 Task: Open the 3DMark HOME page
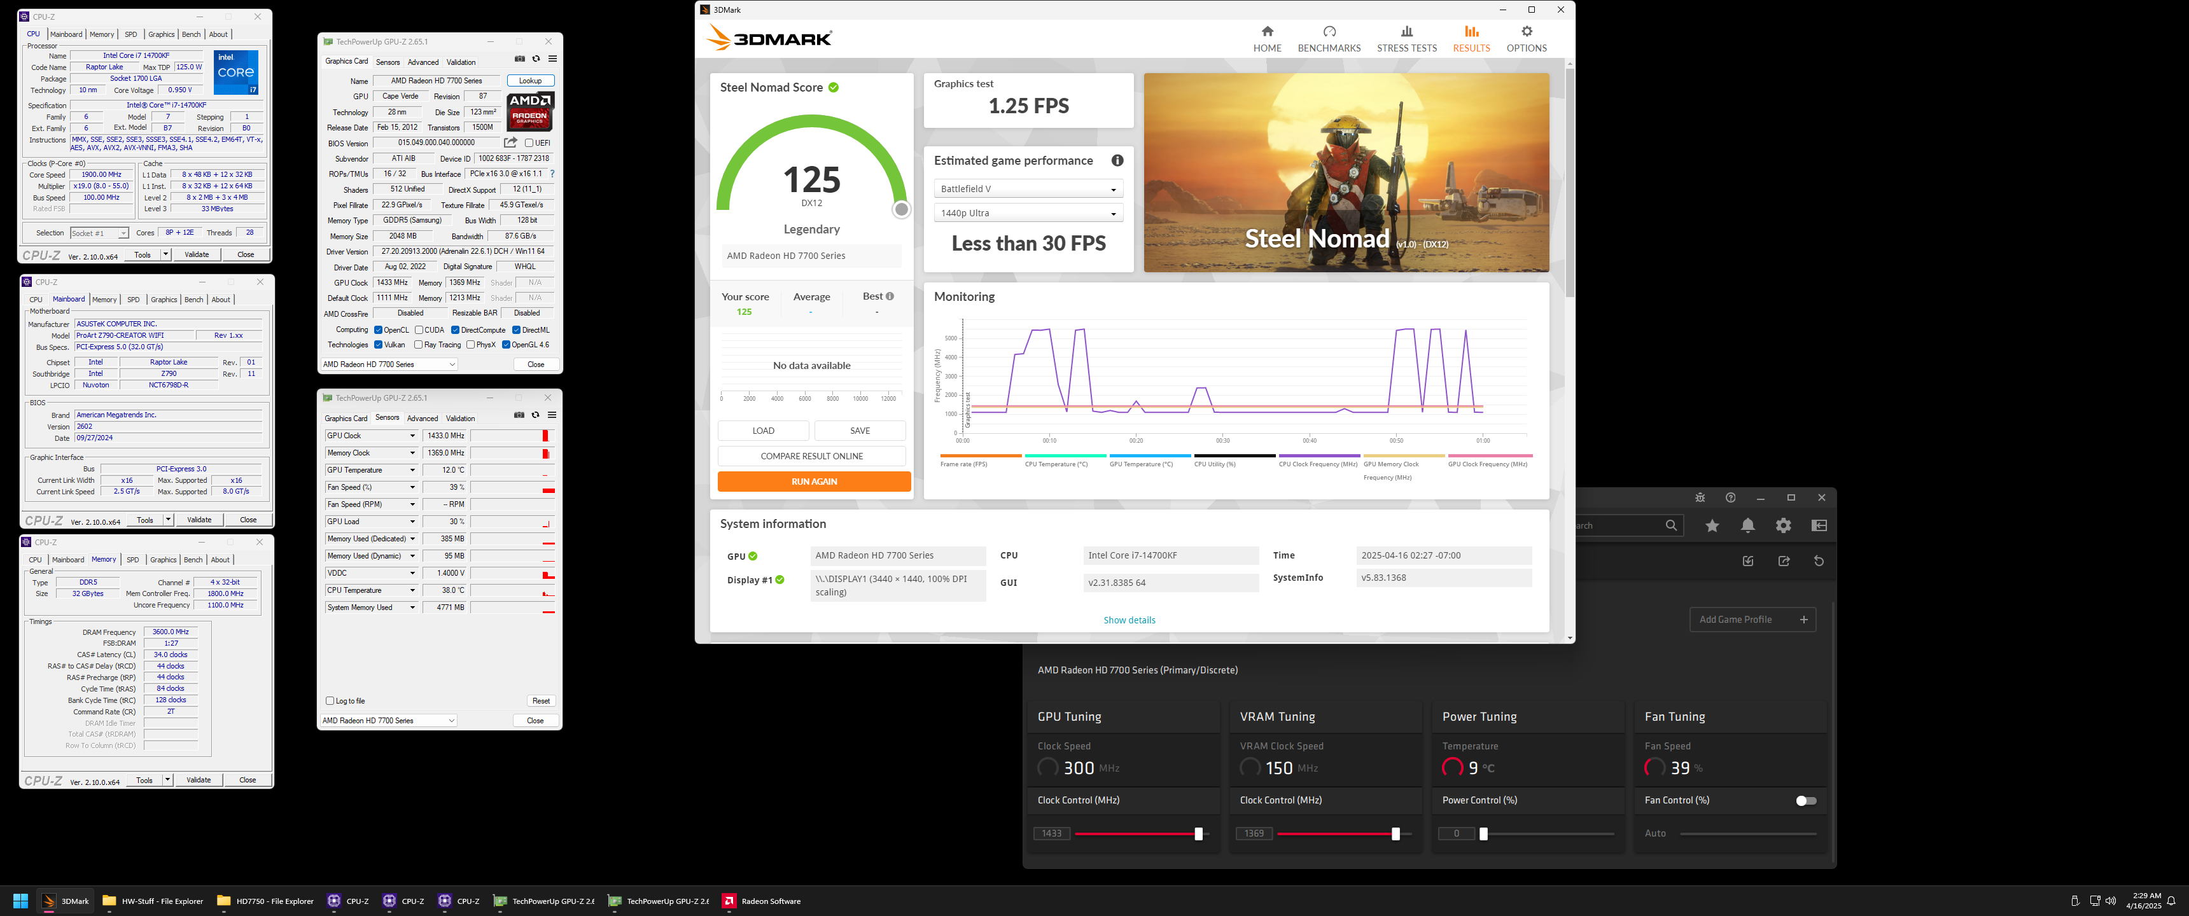click(x=1267, y=39)
